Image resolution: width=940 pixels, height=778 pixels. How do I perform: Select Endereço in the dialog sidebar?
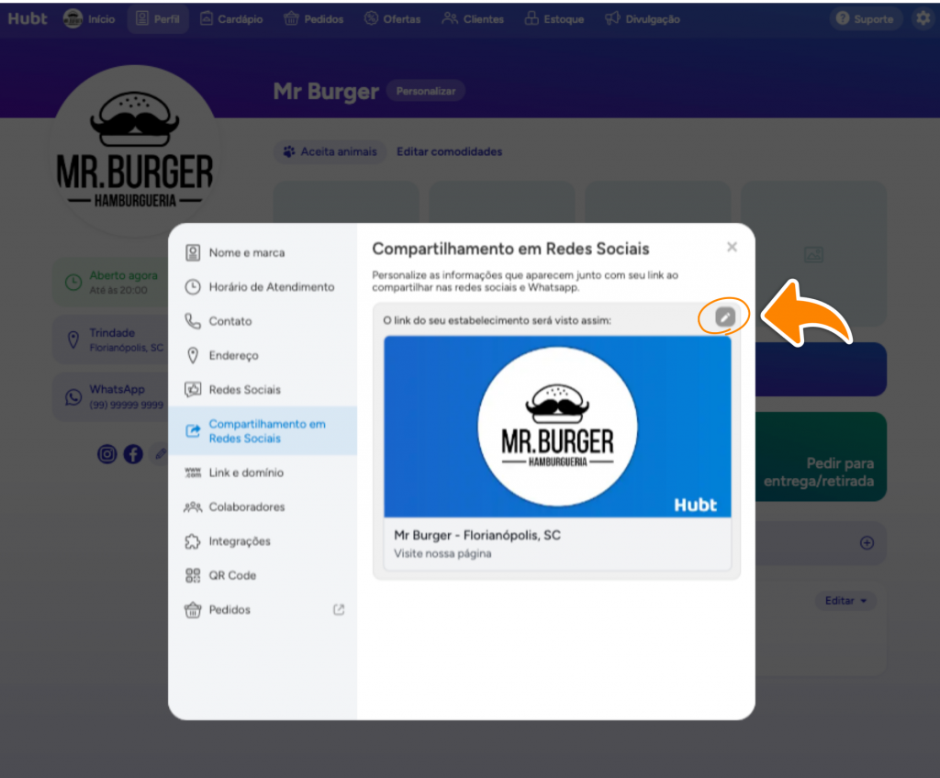tap(263, 355)
